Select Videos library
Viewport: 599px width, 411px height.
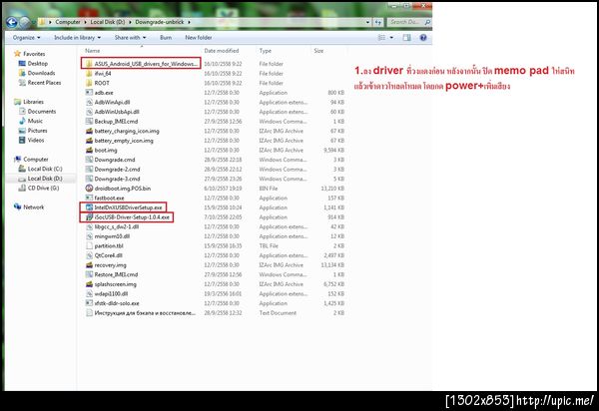pyautogui.click(x=36, y=140)
